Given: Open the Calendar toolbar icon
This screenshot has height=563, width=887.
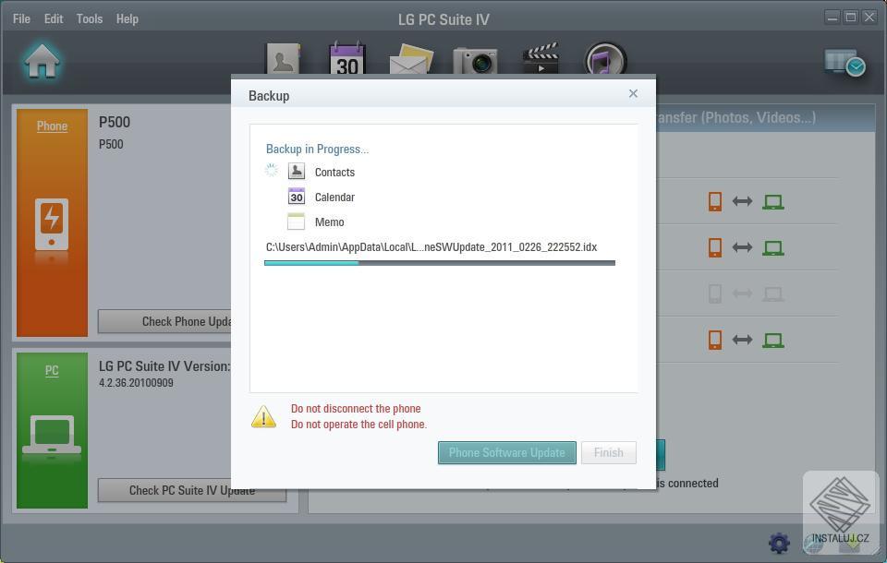Looking at the screenshot, I should click(346, 61).
